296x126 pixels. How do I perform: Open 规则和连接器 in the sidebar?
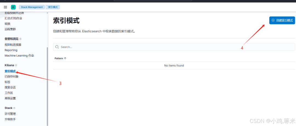point(13,45)
